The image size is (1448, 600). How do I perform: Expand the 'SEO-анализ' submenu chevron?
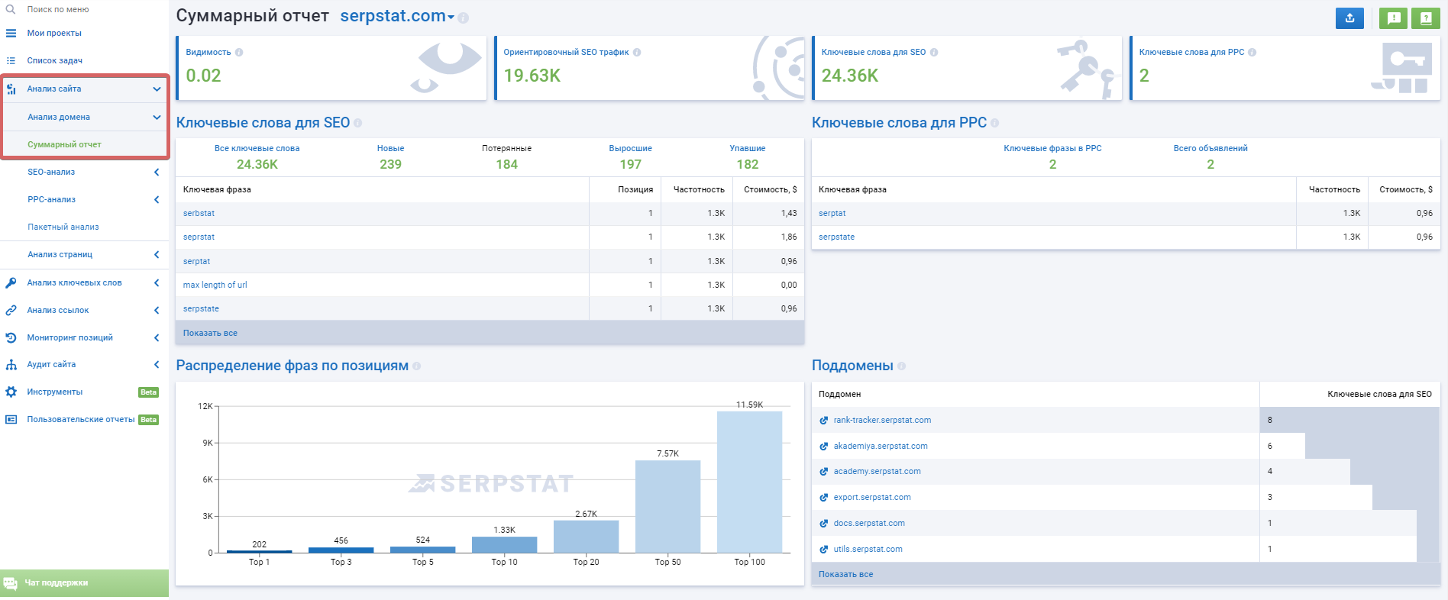157,172
